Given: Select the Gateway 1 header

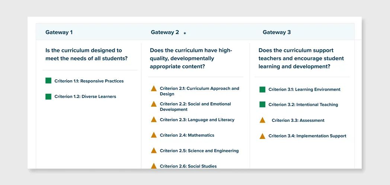Looking at the screenshot, I should 59,32.
